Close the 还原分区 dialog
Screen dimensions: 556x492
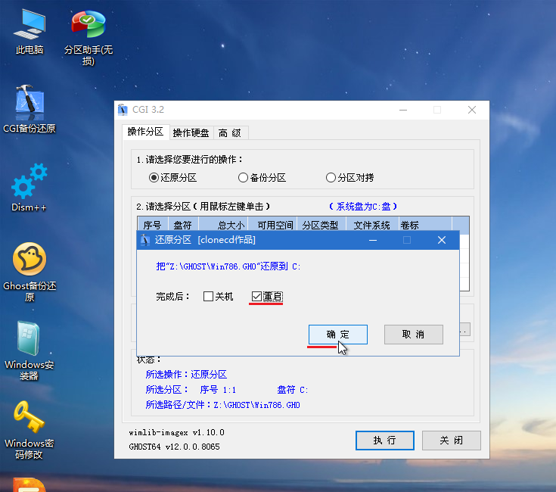point(442,240)
